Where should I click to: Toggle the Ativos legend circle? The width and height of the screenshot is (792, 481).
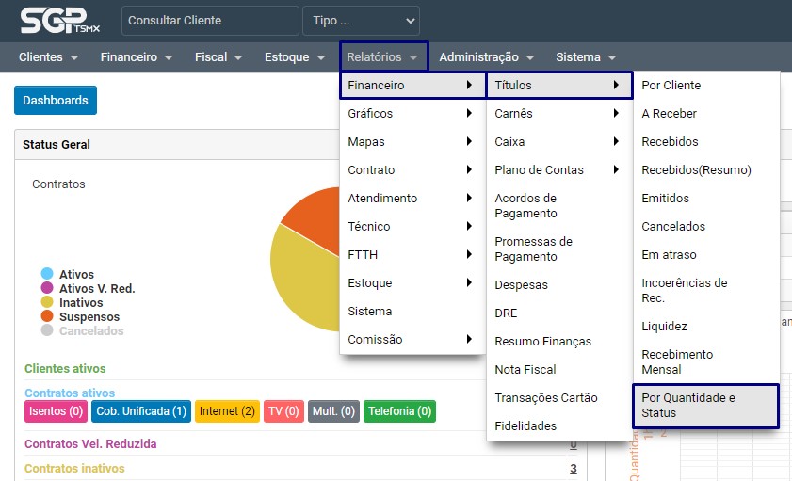46,275
